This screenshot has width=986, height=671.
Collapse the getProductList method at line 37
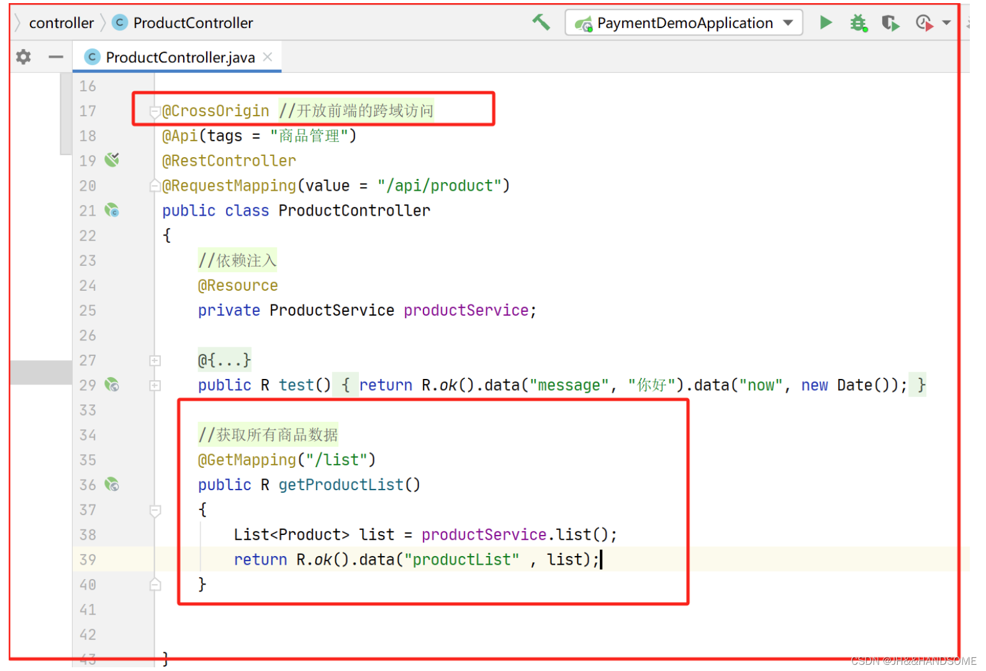(155, 511)
